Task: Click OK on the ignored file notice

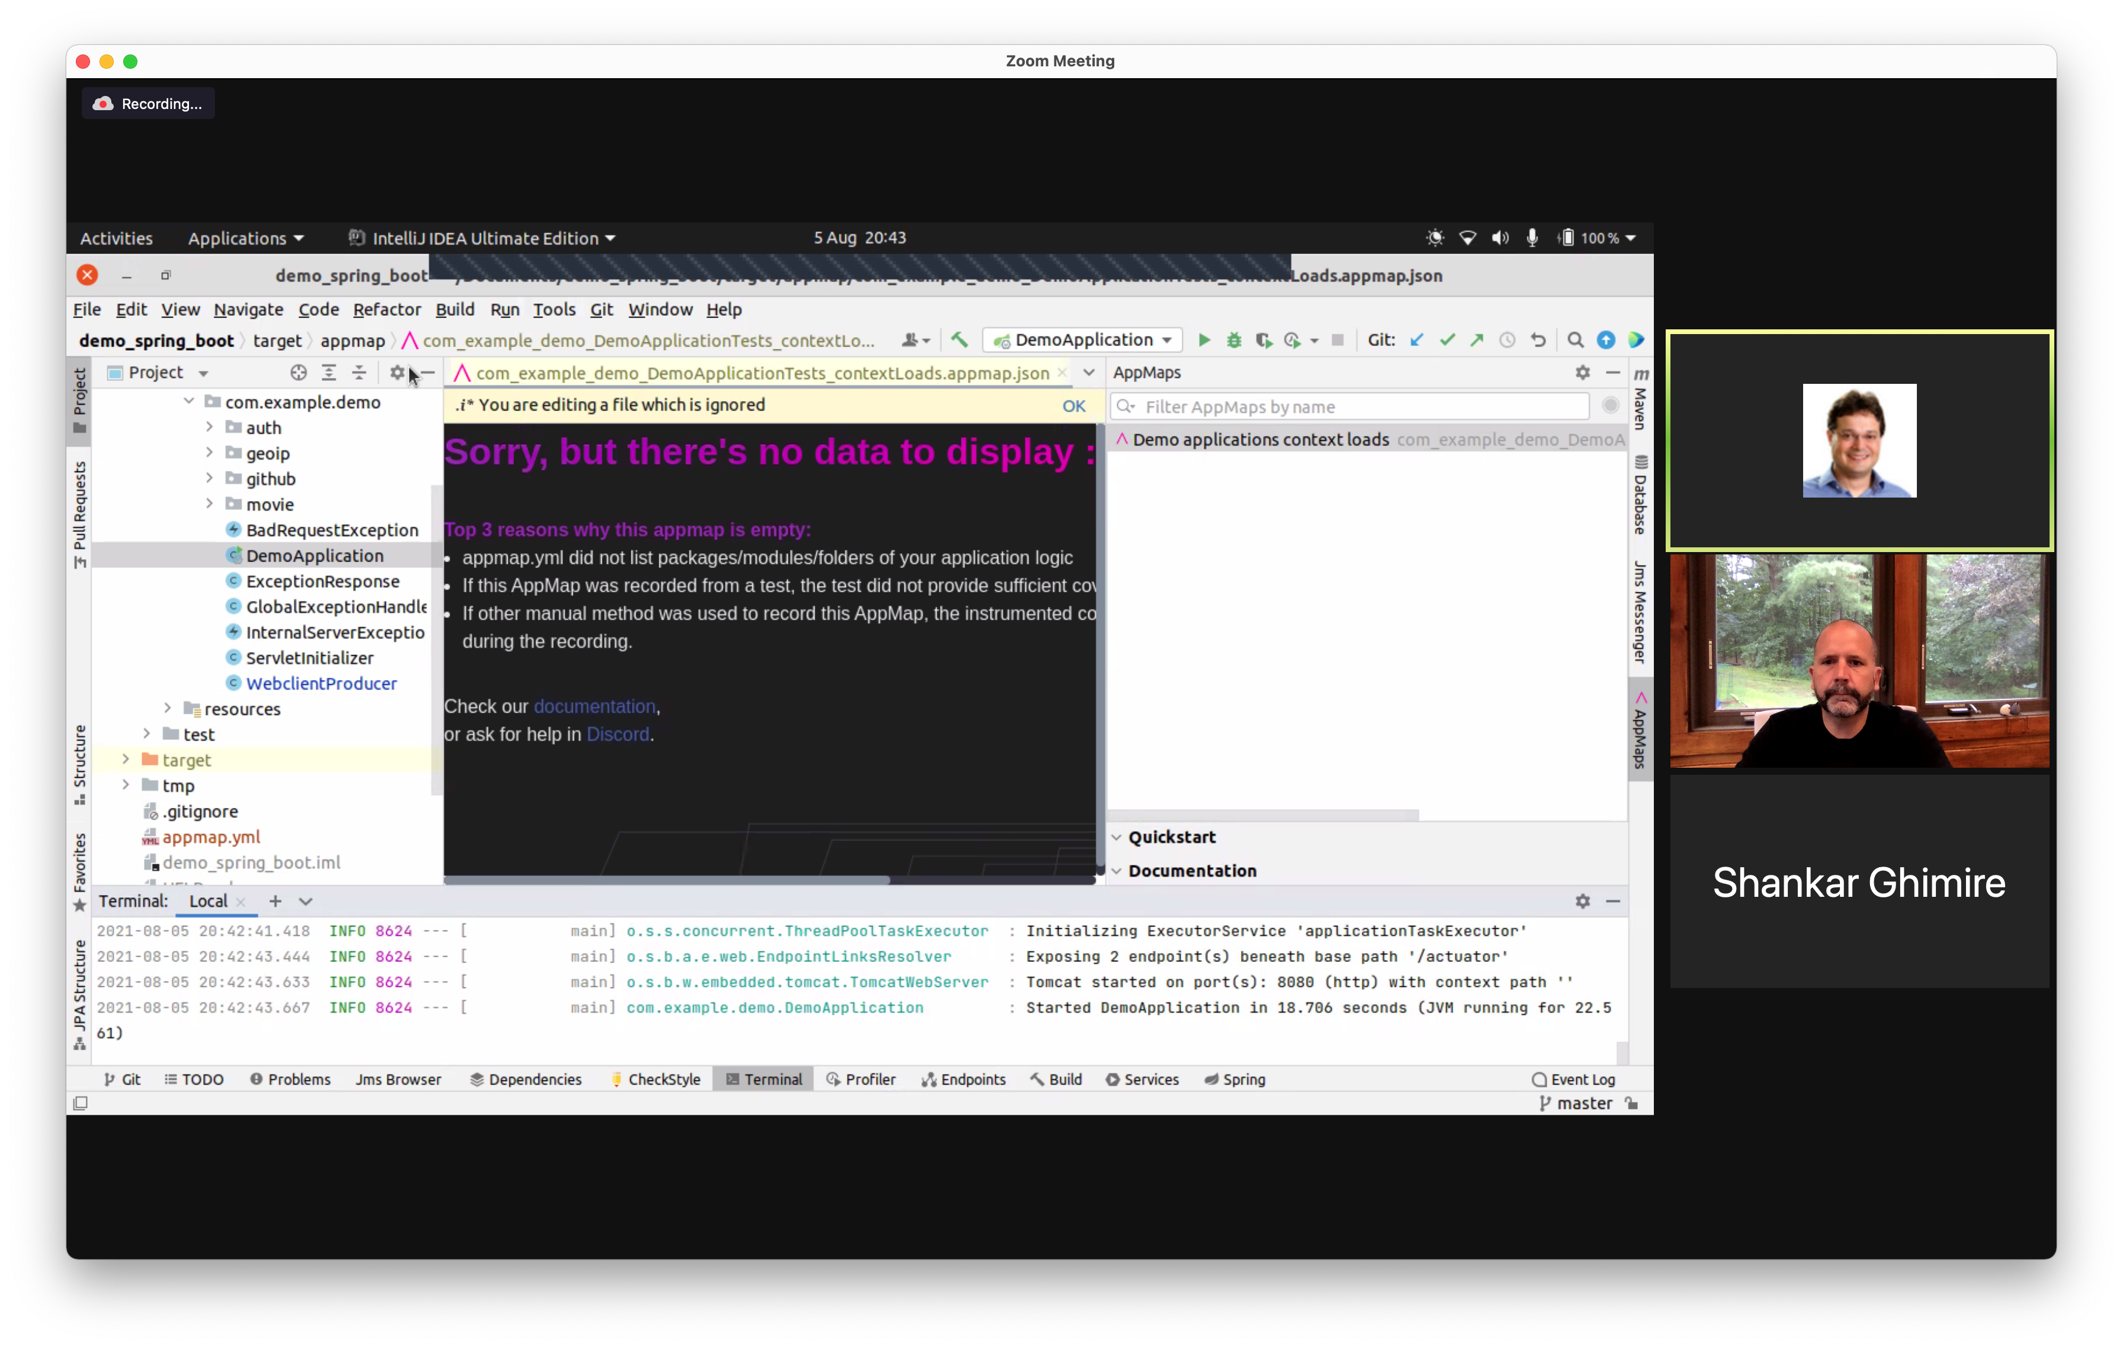Action: coord(1074,406)
